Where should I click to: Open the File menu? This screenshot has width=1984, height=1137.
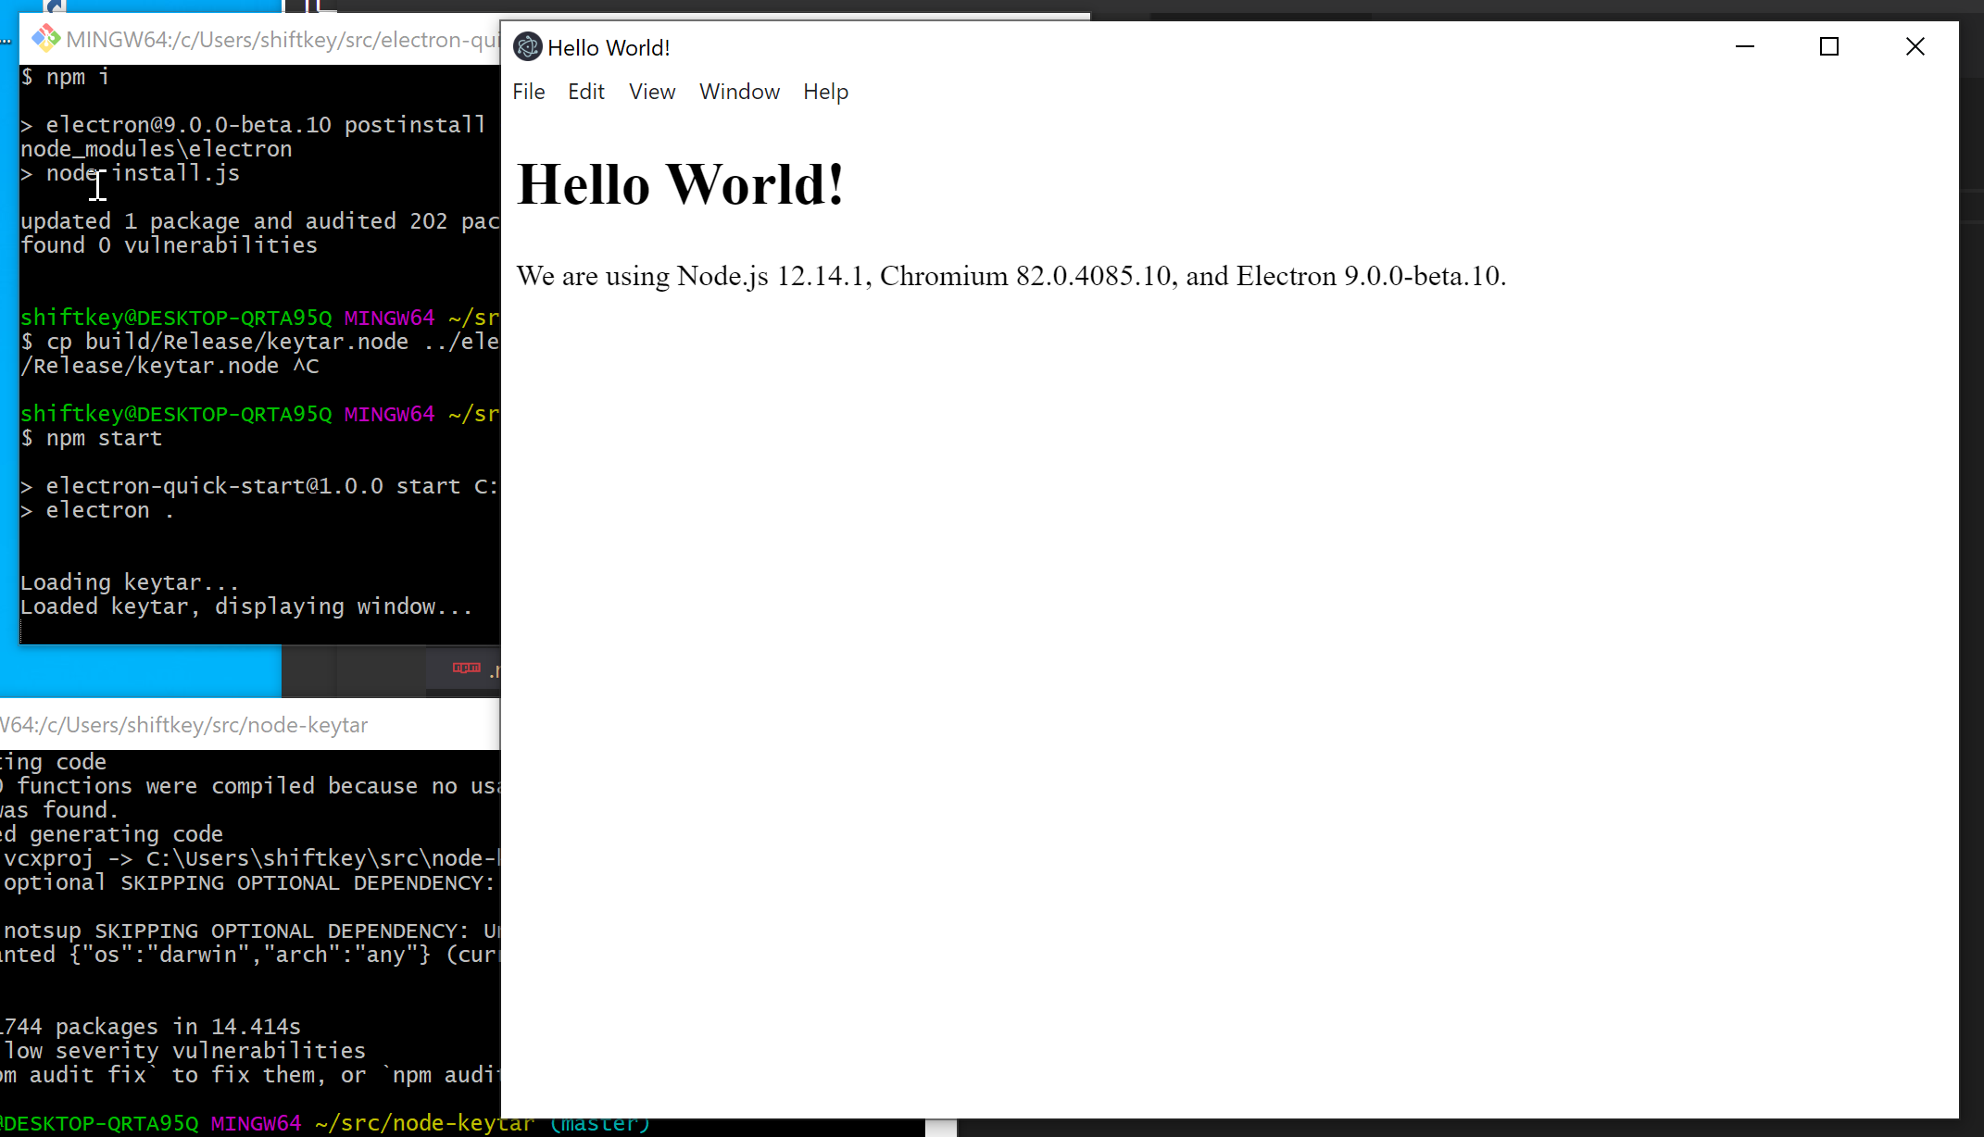528,91
